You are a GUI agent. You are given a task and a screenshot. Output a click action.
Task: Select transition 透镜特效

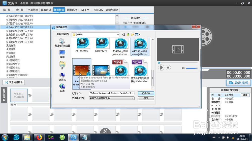coord(11,53)
